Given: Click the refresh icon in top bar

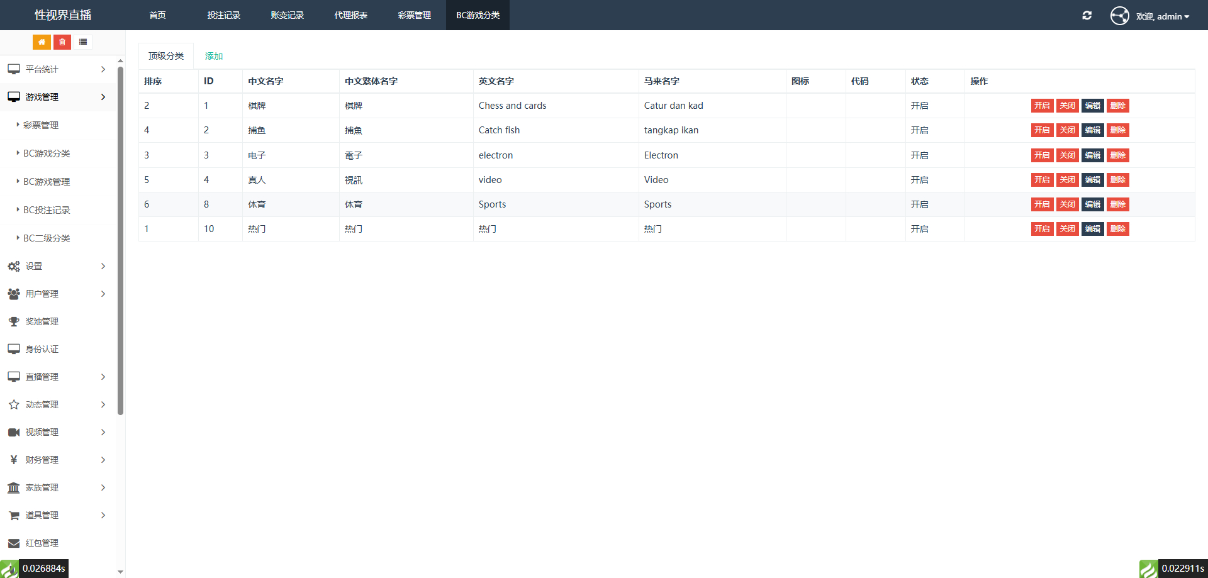Looking at the screenshot, I should pyautogui.click(x=1087, y=16).
